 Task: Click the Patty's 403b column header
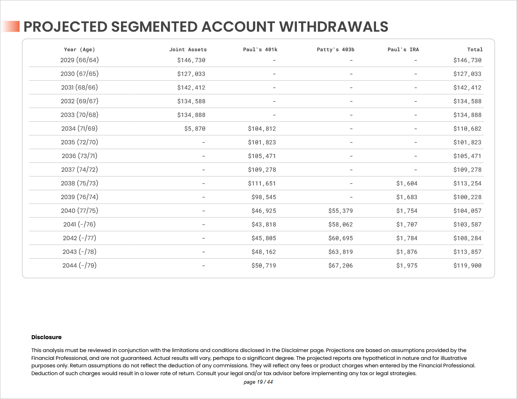point(335,50)
